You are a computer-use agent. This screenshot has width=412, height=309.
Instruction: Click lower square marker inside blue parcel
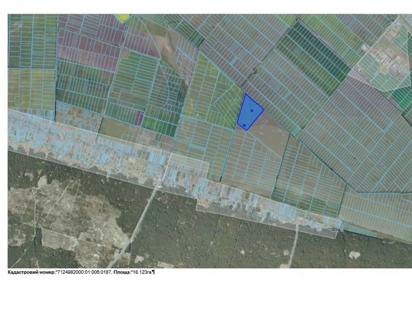coord(244,125)
